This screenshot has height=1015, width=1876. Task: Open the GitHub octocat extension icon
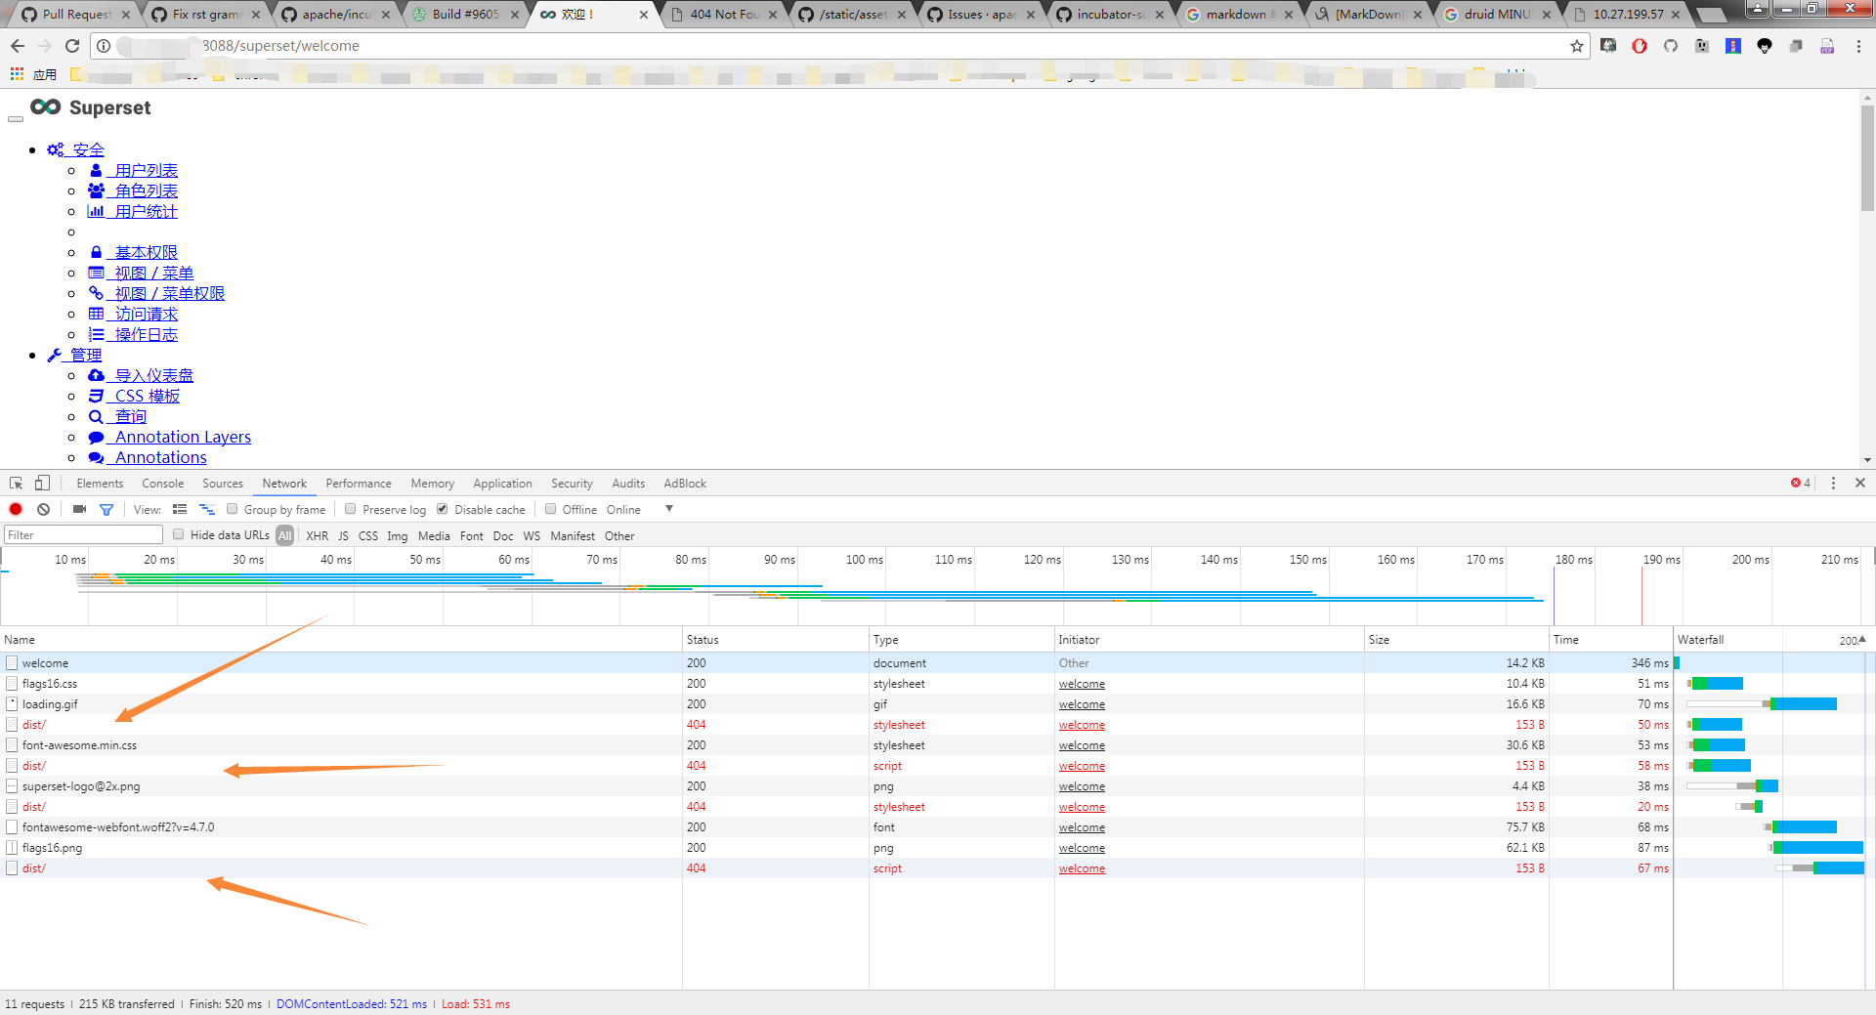1671,46
